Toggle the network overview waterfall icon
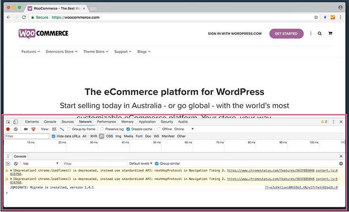Viewport: 349px width, 212px height. 62,129
